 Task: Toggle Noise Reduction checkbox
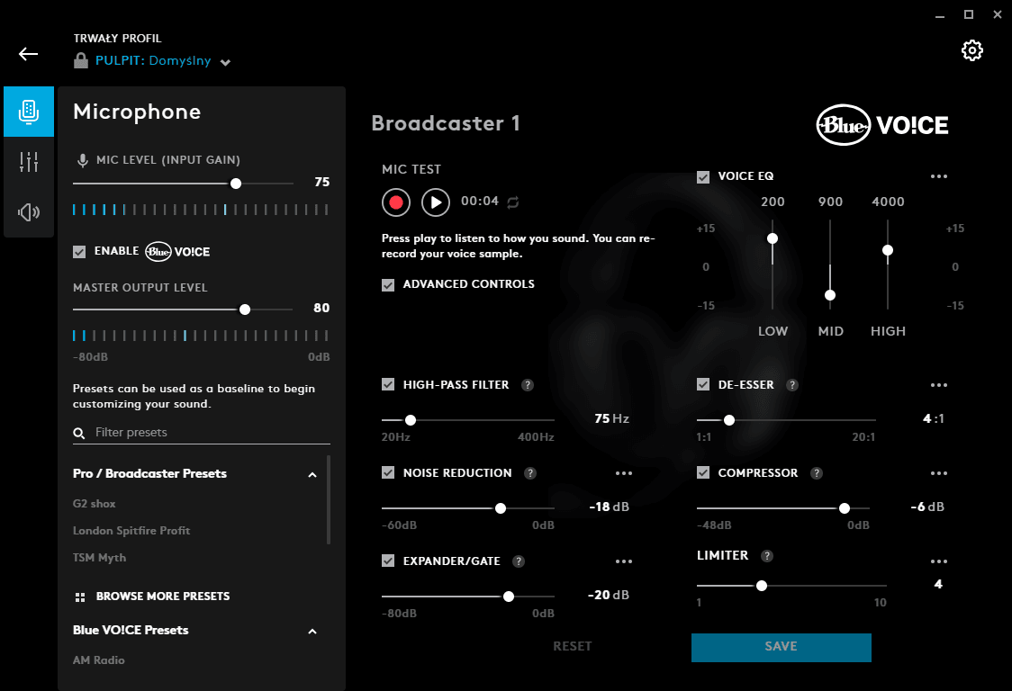388,473
